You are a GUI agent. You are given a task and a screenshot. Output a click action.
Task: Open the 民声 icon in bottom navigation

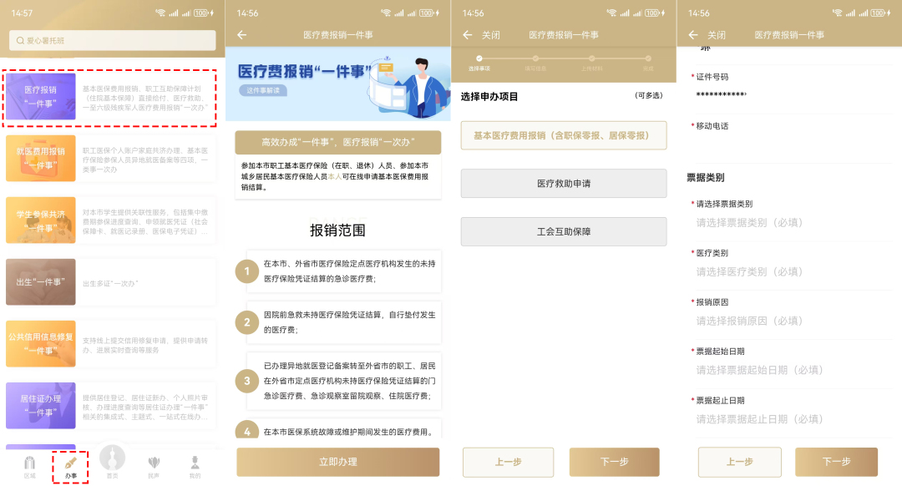(x=154, y=463)
